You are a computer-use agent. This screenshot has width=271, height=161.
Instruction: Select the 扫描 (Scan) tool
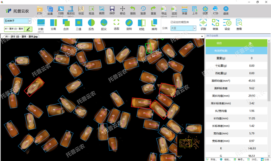60,9
